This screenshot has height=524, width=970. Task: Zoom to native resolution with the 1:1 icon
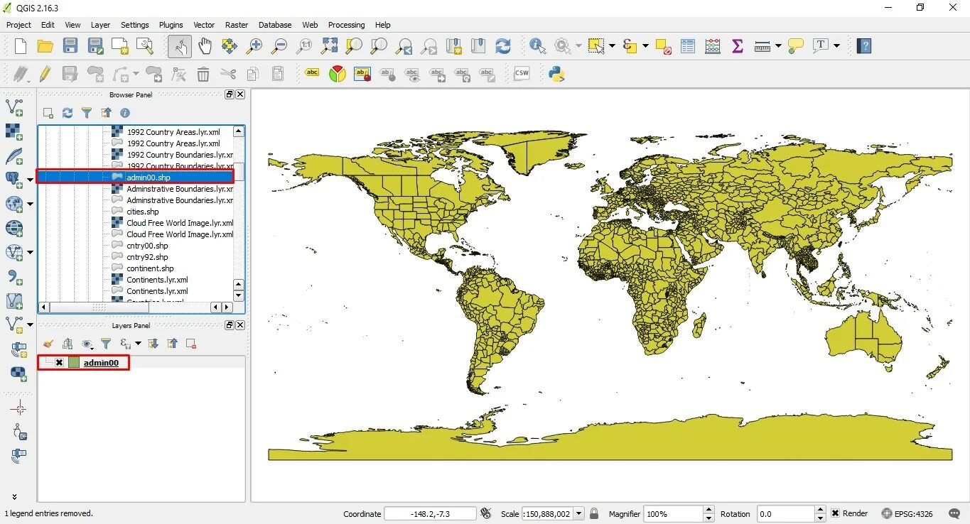click(x=304, y=46)
